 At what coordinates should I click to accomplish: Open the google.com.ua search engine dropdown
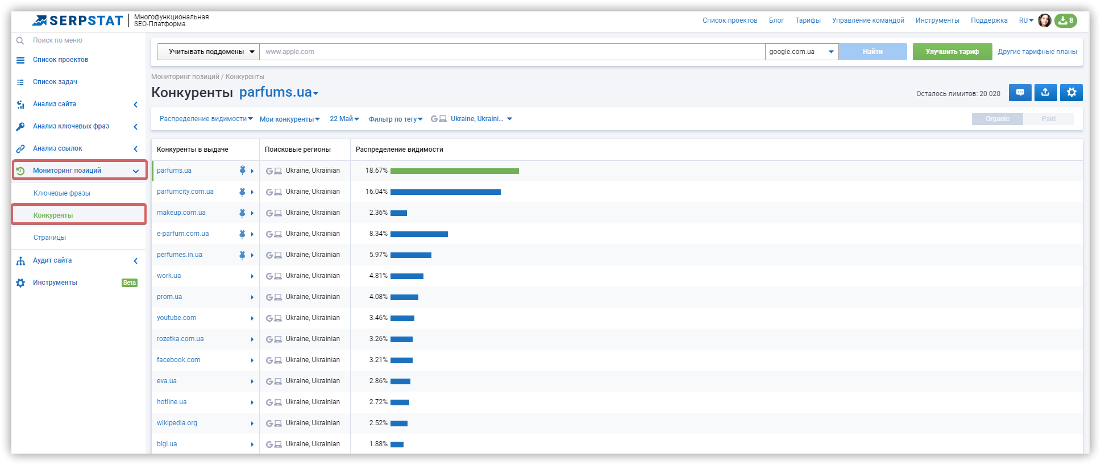click(801, 52)
